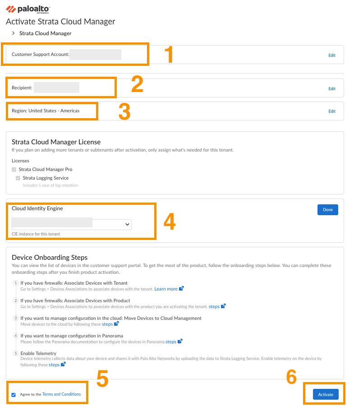
Task: Edit the Recipient field
Action: (332, 89)
